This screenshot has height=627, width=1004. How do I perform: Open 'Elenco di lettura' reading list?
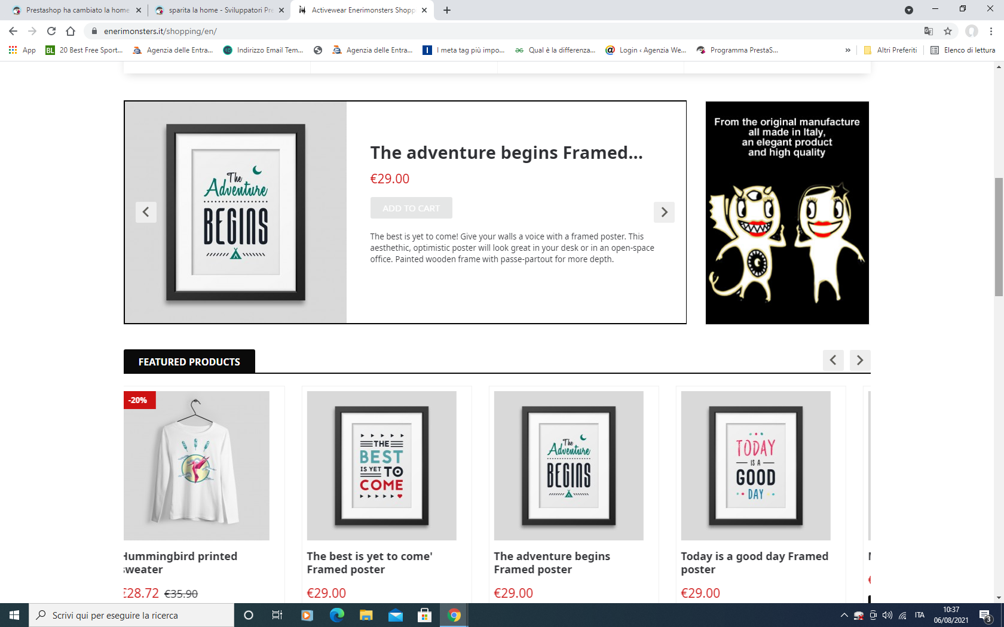[x=963, y=50]
